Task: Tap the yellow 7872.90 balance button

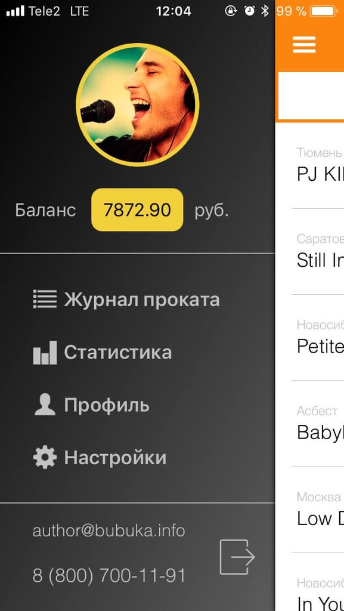Action: (137, 210)
